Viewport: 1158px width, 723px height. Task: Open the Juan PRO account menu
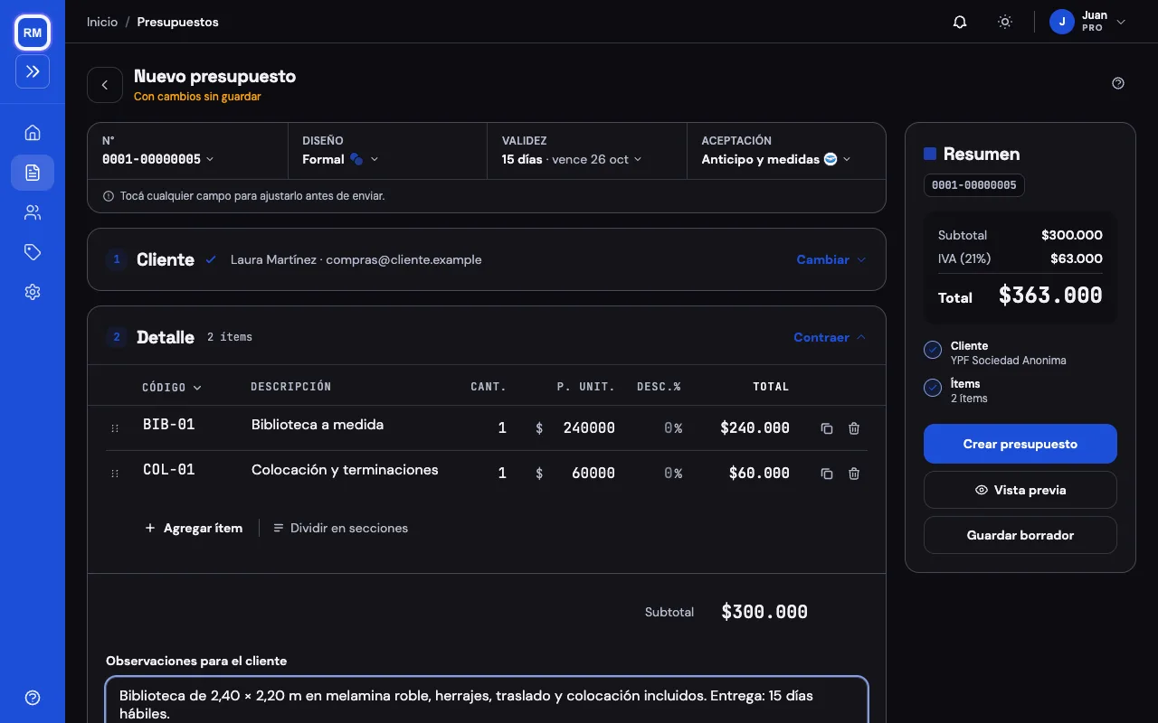pyautogui.click(x=1087, y=22)
